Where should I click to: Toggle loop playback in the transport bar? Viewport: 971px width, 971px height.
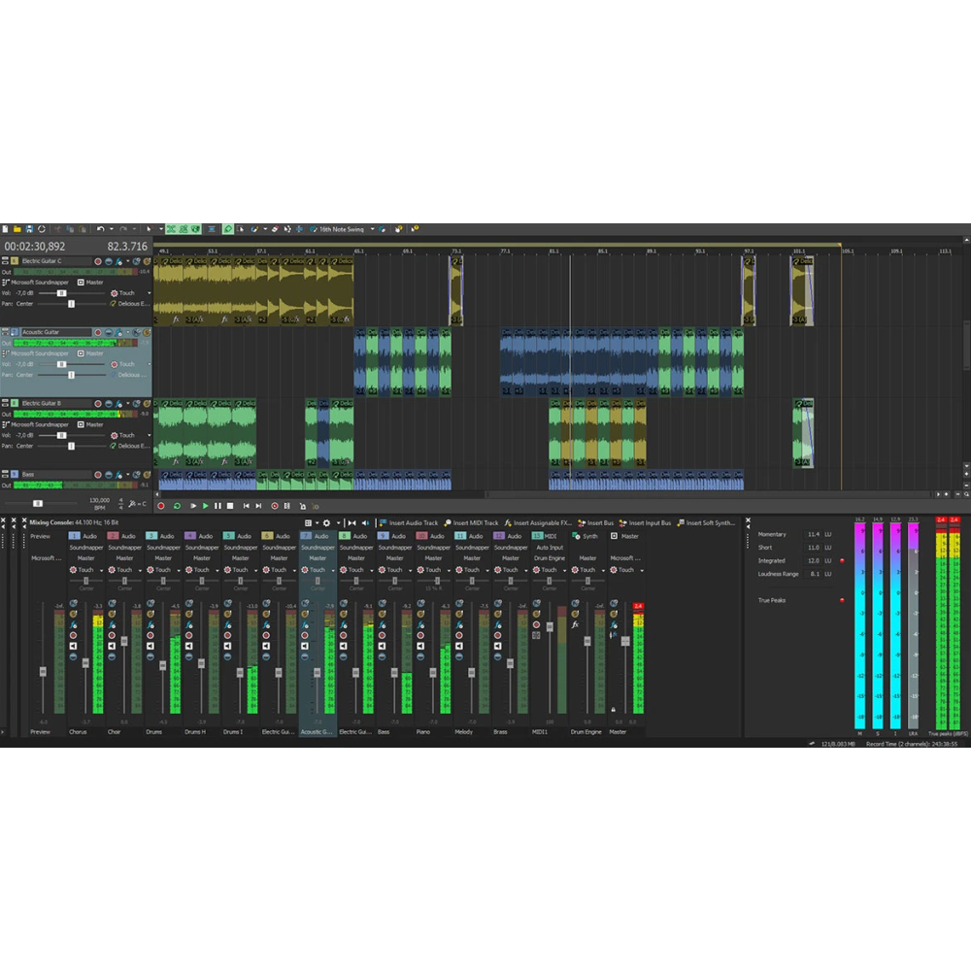(176, 506)
